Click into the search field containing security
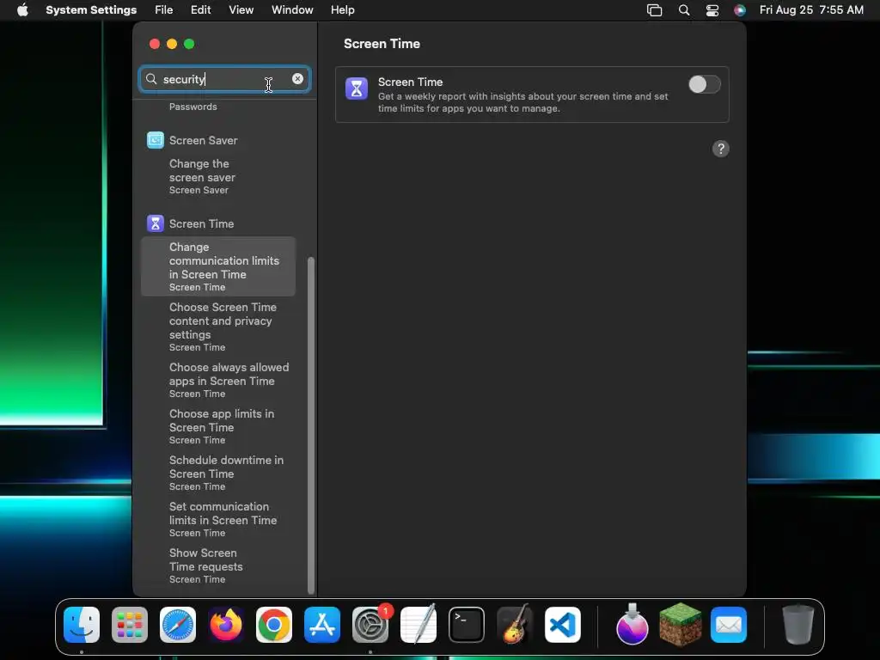 click(x=224, y=79)
